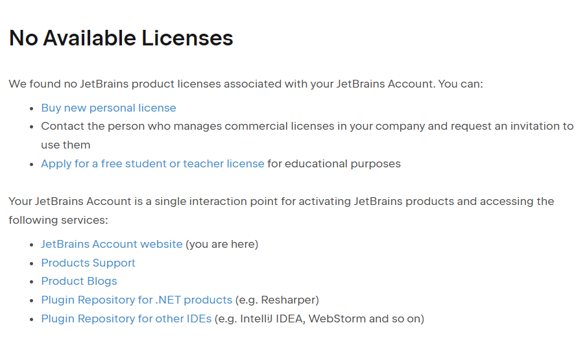Screen dimensions: 587x360
Task: Click the bullet dot beside Products Support
Action: (32, 263)
